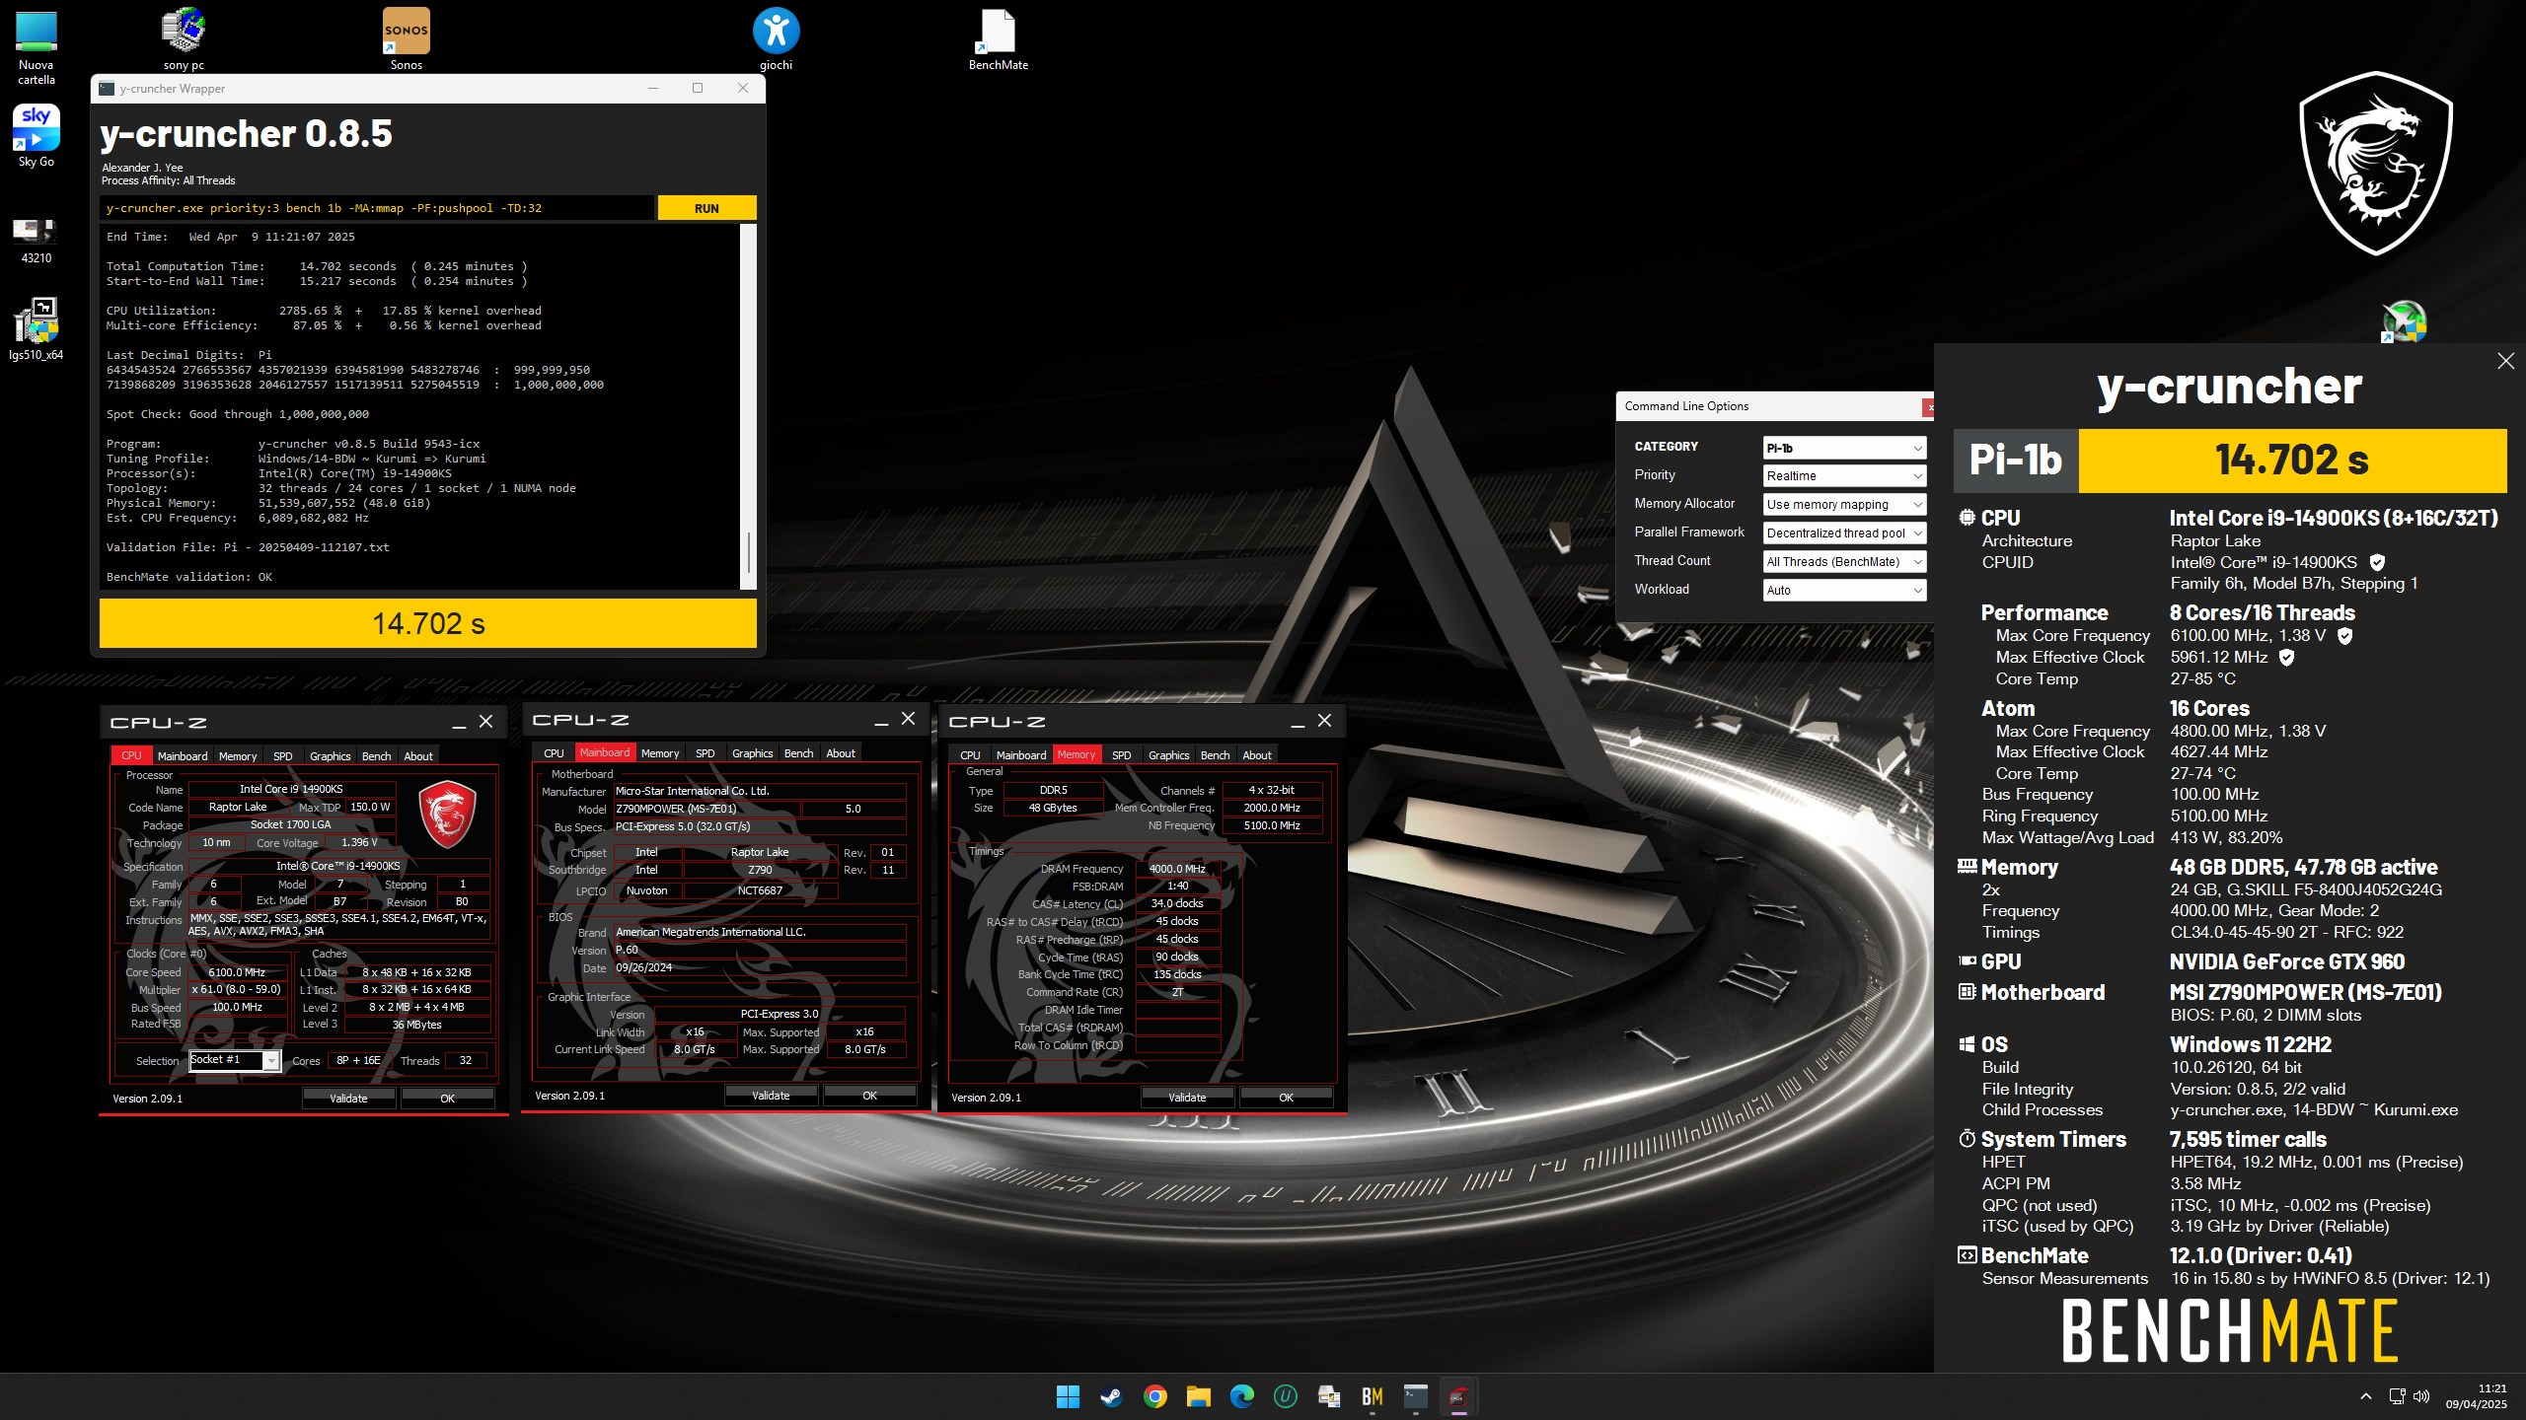Screen dimensions: 2526x1420
Task: Open the network status tray icon
Action: coord(2397,1396)
